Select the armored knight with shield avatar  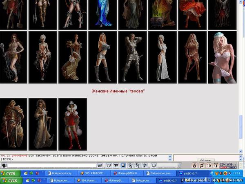pos(13,124)
